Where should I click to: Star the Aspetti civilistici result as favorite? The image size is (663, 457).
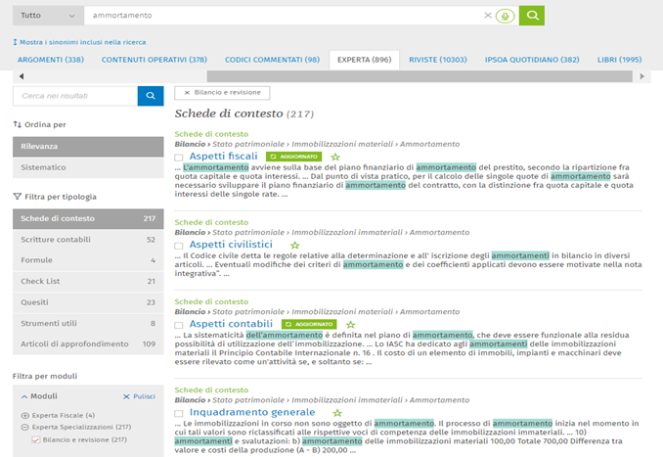coord(294,245)
